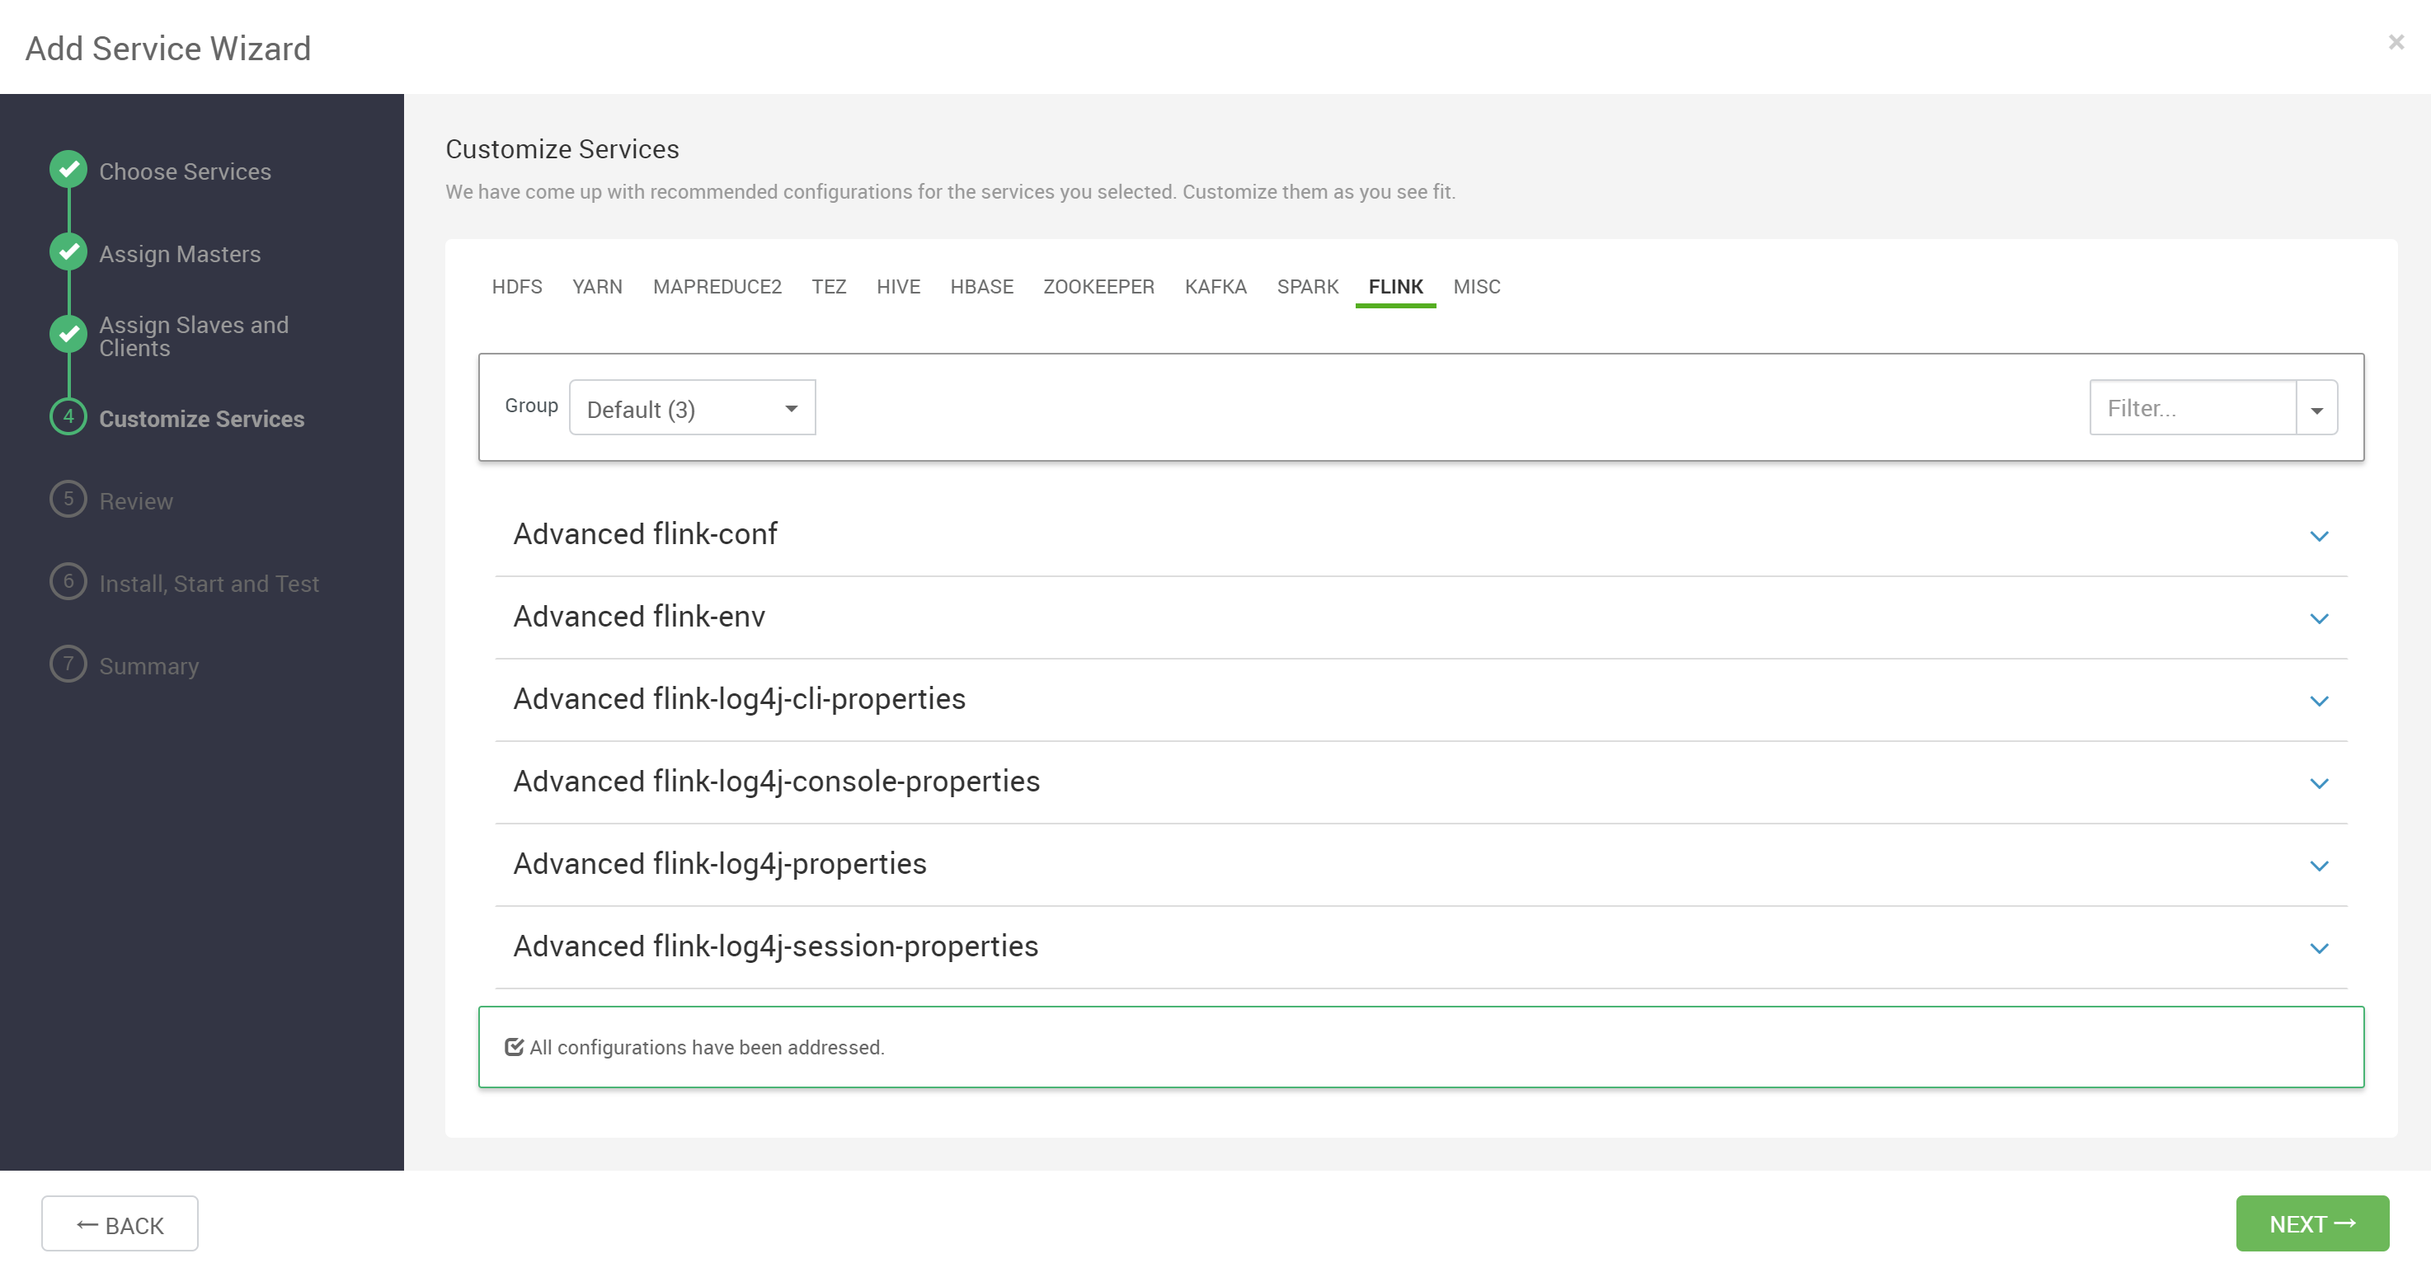This screenshot has width=2431, height=1263.
Task: Click the step 6 Install circle icon
Action: tap(68, 582)
